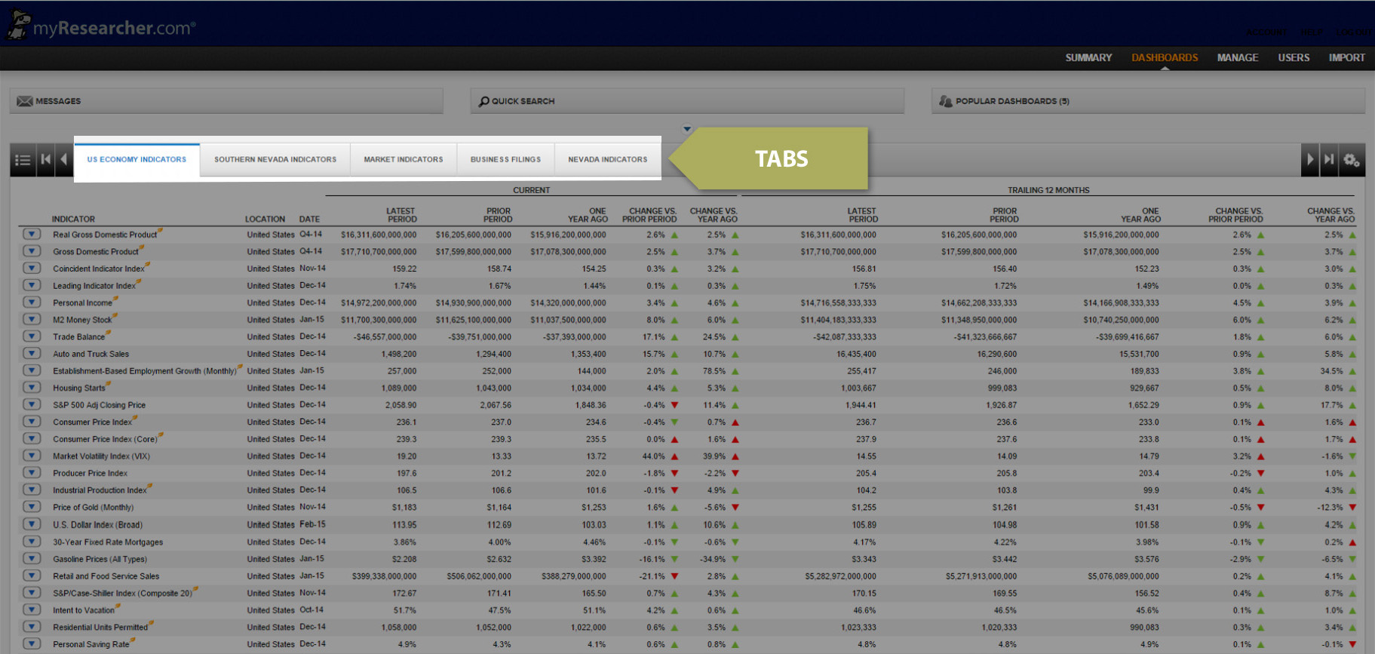Click Residential Units Permitted indicator name
This screenshot has width=1375, height=654.
100,628
